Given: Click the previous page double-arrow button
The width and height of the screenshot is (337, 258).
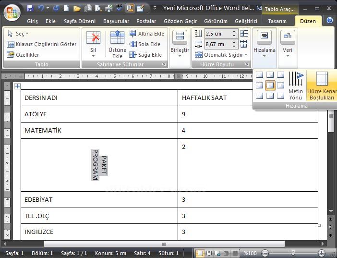Looking at the screenshot, I should [331, 219].
